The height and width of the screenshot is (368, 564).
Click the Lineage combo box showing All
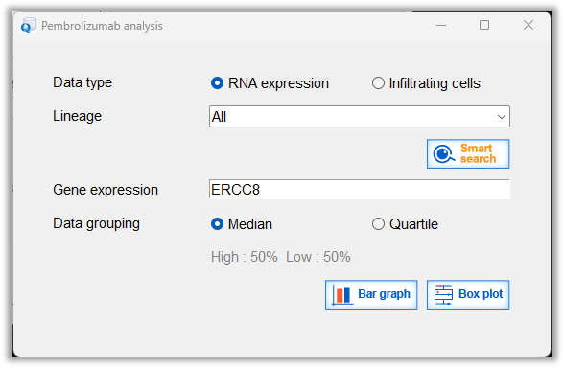[x=360, y=117]
